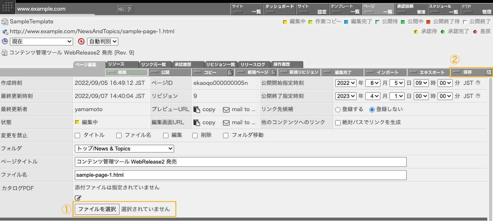Click the 公開 button
Screen dimensions: 493x221
point(170,72)
